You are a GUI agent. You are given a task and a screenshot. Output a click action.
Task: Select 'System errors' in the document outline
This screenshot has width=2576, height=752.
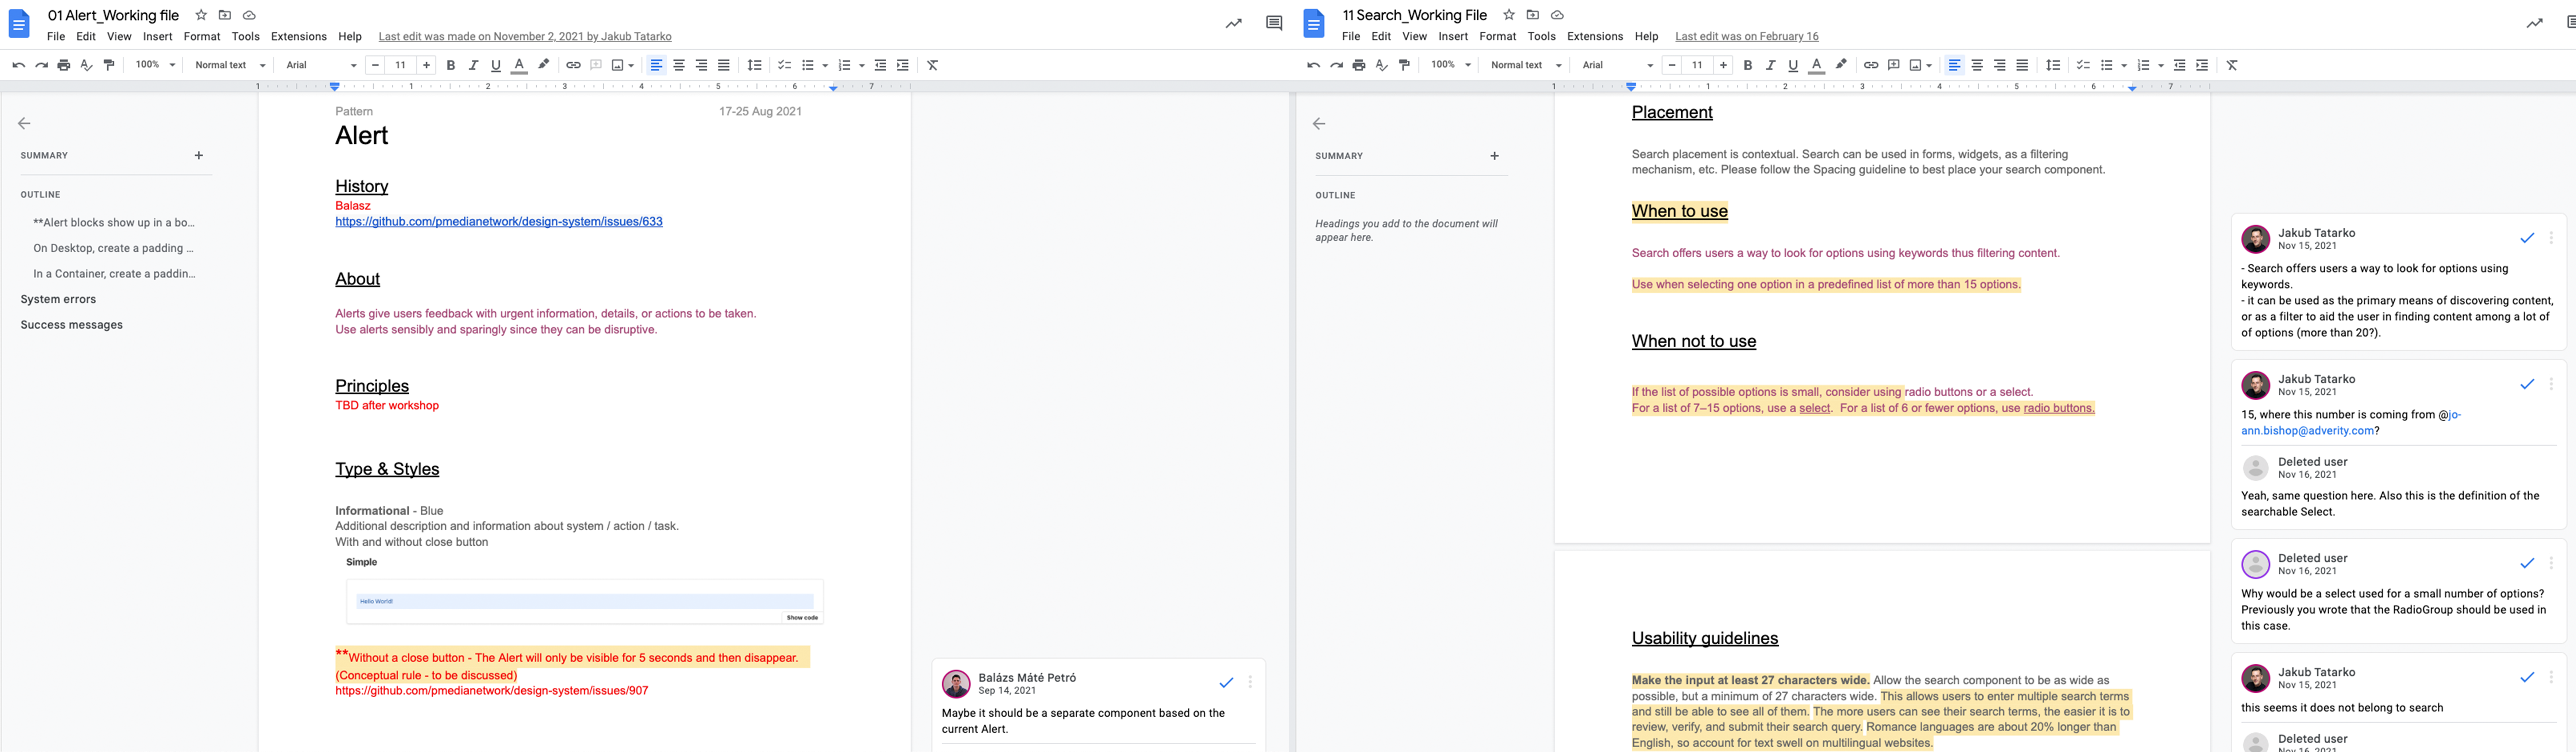click(58, 299)
